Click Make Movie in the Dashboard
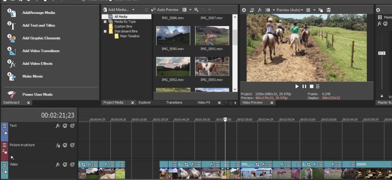The height and width of the screenshot is (180, 392). click(x=32, y=76)
